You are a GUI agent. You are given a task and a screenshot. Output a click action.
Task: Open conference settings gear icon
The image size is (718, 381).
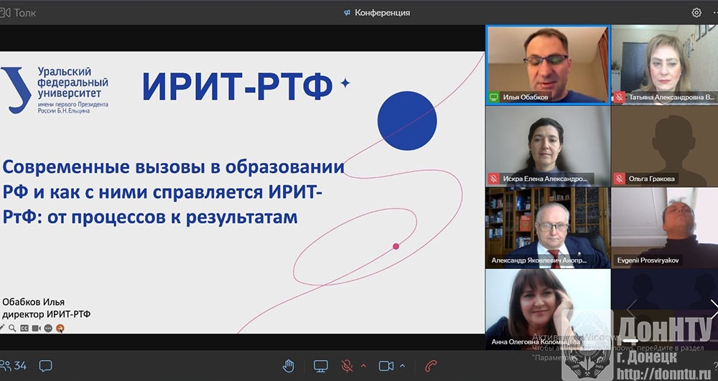(696, 12)
